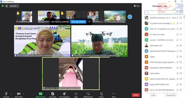Click the Zoom Meeting title bar logo
This screenshot has height=98, width=185.
pos(1,2)
